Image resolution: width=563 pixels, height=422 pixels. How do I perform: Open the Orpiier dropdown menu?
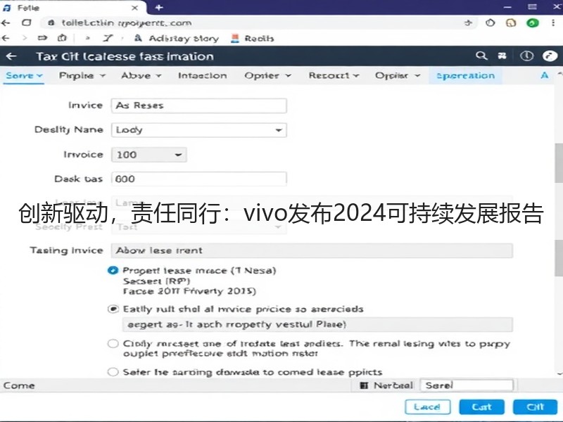[x=398, y=75]
